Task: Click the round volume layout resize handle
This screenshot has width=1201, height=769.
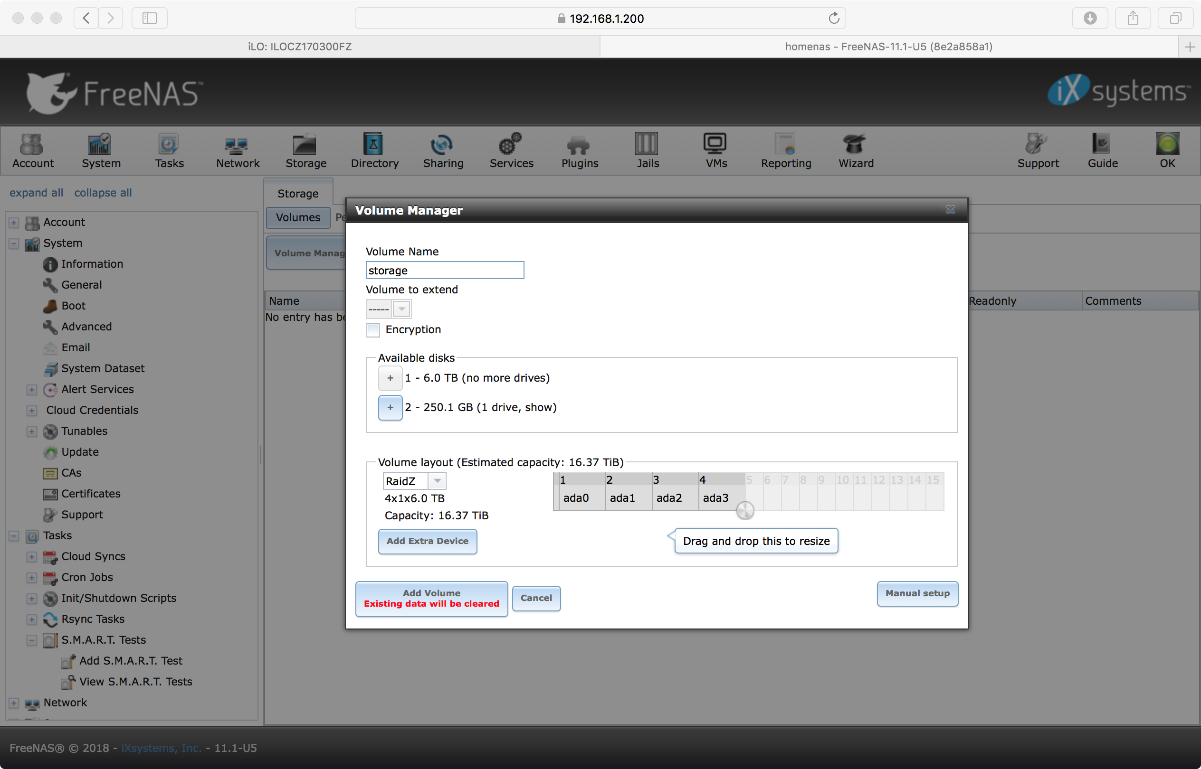Action: tap(745, 510)
